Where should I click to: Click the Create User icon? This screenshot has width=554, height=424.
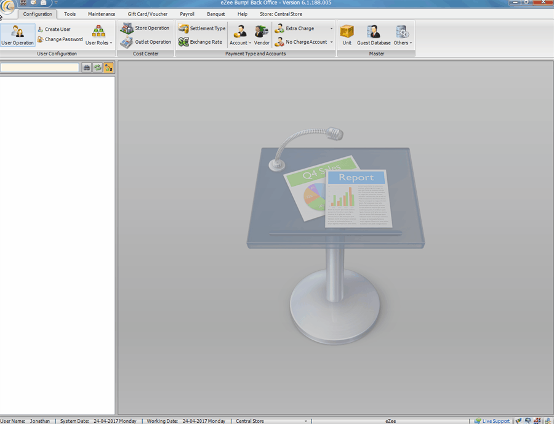[x=40, y=29]
